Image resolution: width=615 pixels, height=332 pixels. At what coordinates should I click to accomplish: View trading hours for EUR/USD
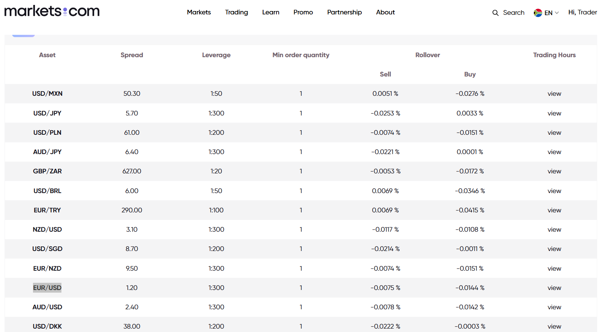(x=554, y=288)
